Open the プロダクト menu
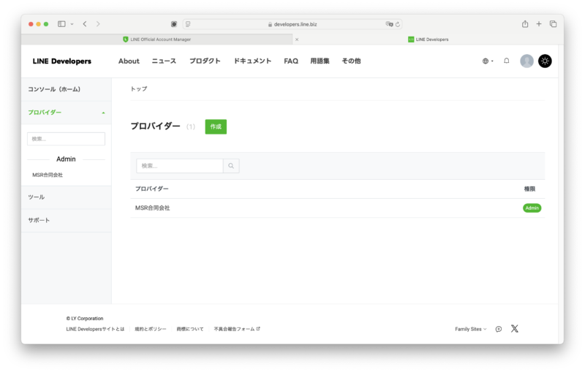This screenshot has width=585, height=372. coord(205,61)
